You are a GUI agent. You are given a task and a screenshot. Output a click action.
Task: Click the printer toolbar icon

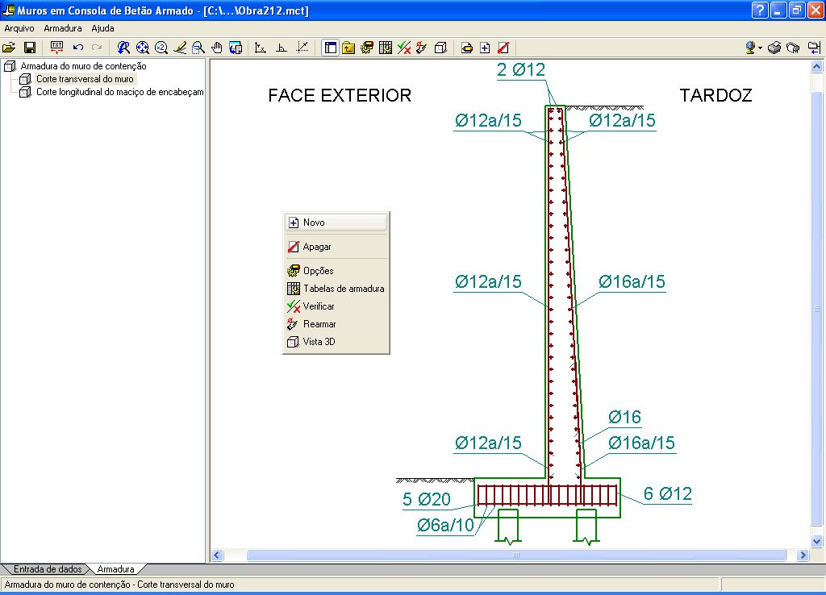tap(774, 48)
